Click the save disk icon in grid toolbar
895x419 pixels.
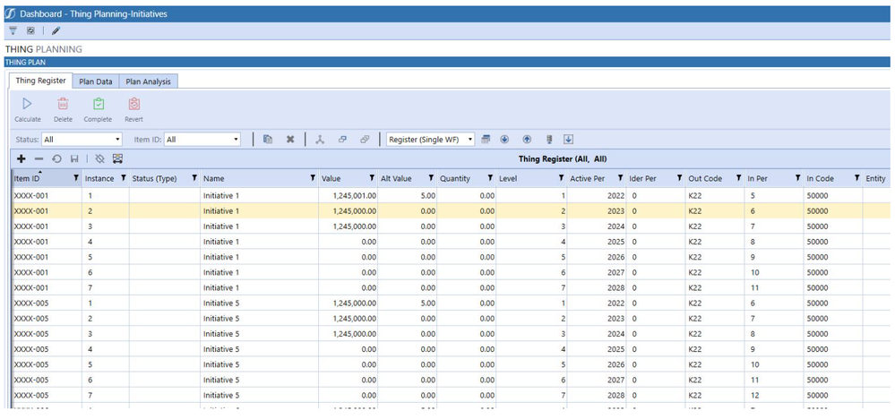tap(74, 159)
